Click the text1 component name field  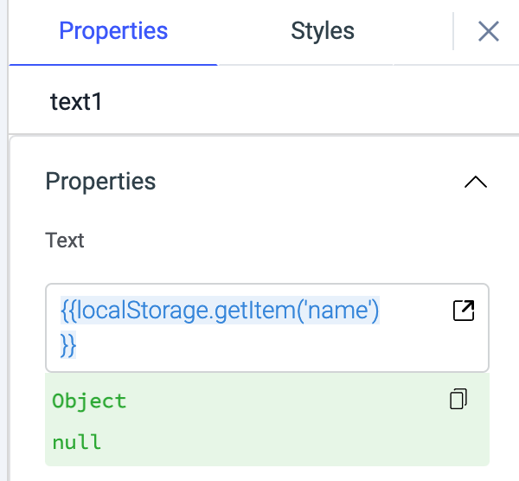pos(76,101)
